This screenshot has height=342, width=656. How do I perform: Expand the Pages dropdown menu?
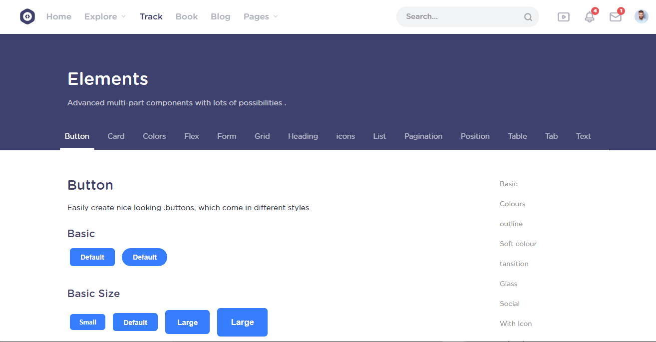(x=260, y=16)
